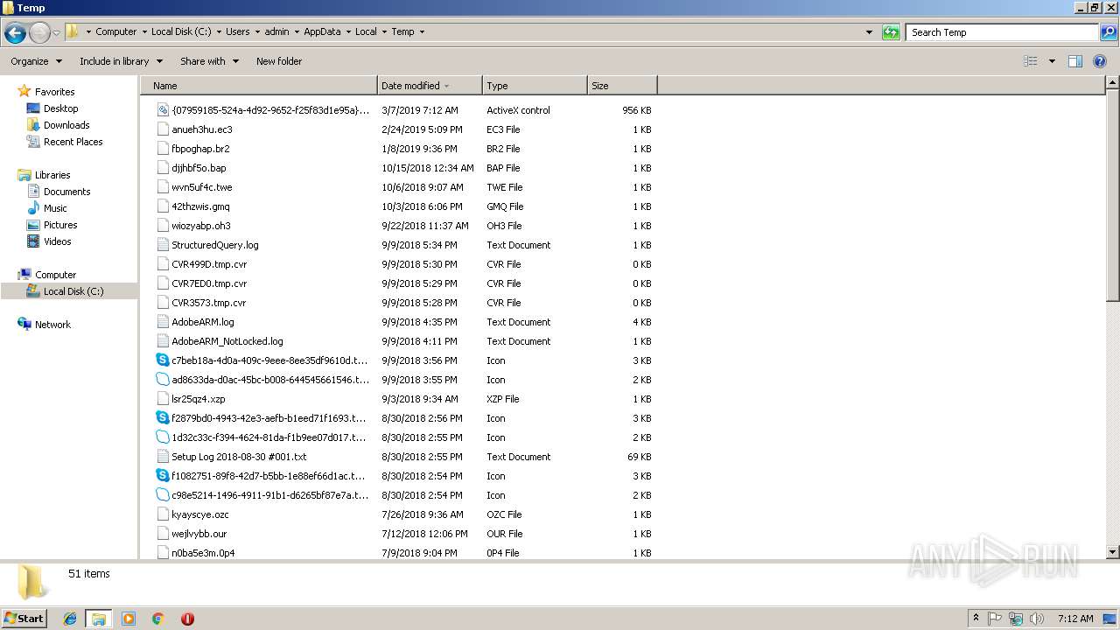The width and height of the screenshot is (1120, 630).
Task: Select file AdobeARM.log
Action: pyautogui.click(x=203, y=322)
